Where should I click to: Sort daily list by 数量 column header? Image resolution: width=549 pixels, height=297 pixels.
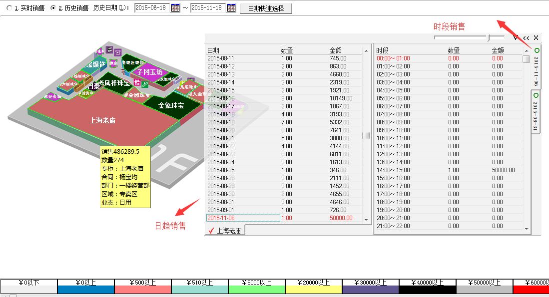tap(287, 50)
